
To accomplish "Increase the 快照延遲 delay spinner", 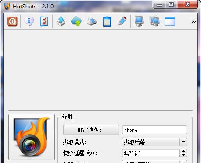I will pos(183,151).
